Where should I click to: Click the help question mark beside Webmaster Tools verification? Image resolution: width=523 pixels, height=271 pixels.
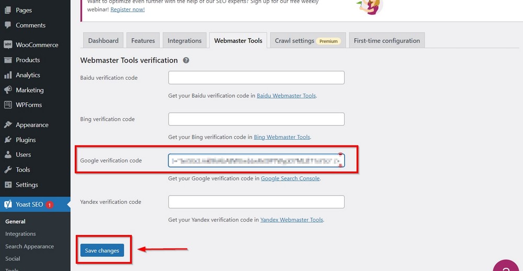(186, 60)
